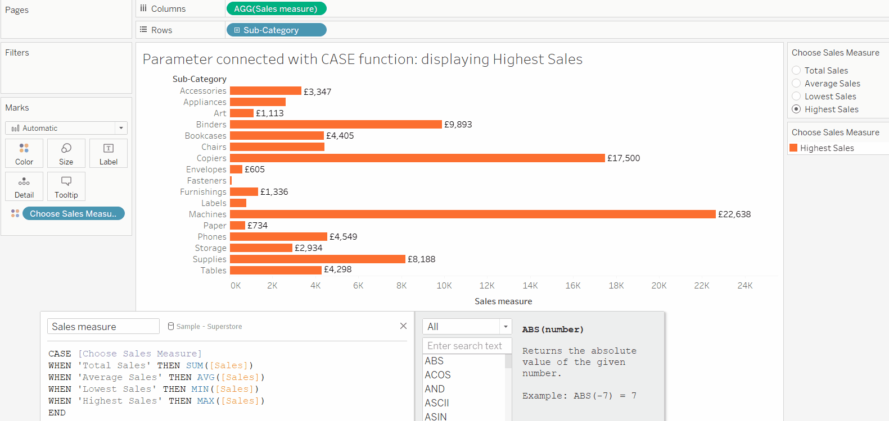Click the color dots icon beside Choose Sales Measure pill
This screenshot has height=421, width=889.
15,214
